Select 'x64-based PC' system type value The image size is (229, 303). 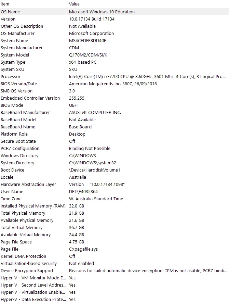point(83,62)
